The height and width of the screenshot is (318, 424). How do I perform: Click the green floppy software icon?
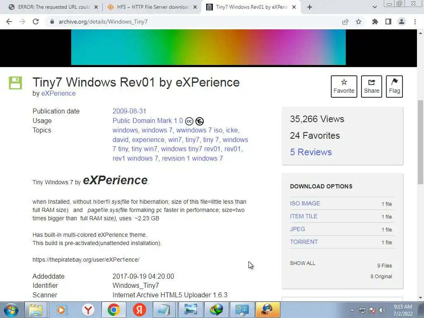[x=15, y=83]
